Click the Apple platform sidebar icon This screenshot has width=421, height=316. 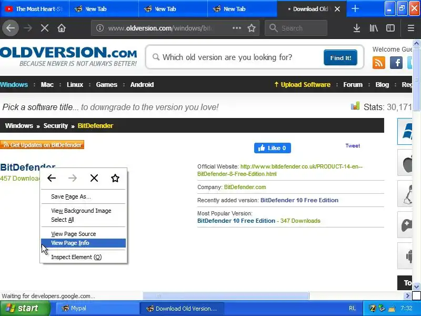[405, 163]
